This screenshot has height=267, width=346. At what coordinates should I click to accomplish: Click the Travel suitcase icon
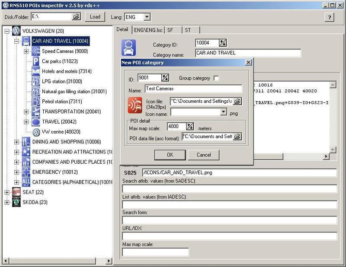click(x=36, y=122)
